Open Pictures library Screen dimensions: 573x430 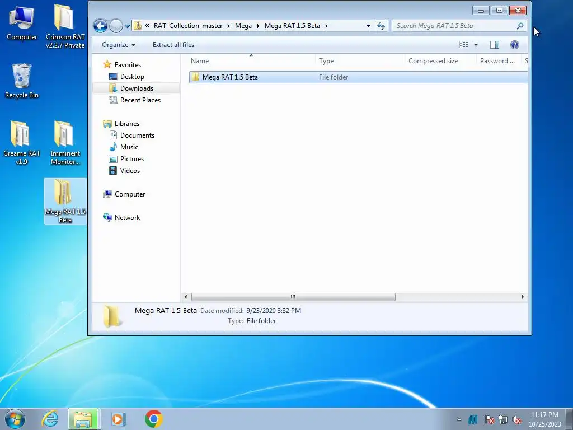pyautogui.click(x=131, y=158)
